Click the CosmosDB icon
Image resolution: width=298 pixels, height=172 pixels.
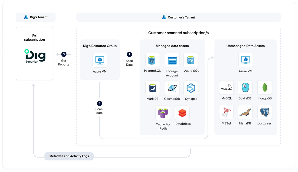(x=172, y=88)
